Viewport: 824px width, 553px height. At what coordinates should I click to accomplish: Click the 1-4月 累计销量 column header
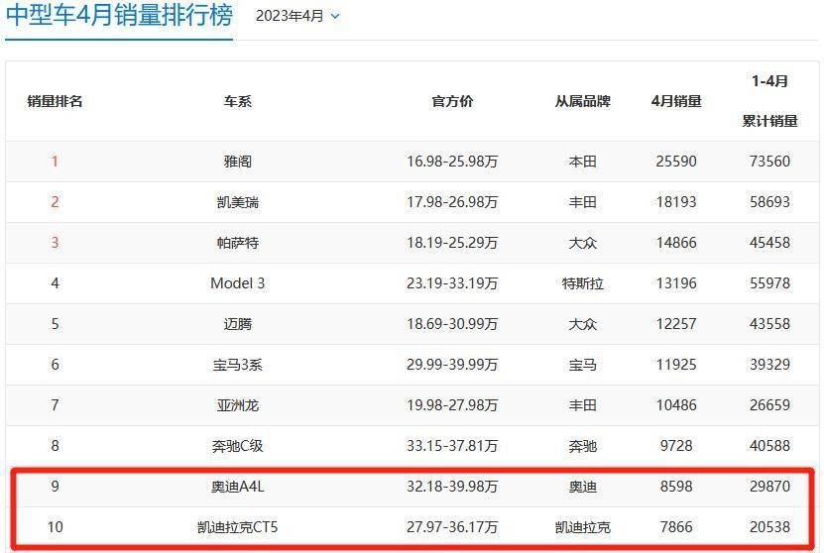pyautogui.click(x=769, y=101)
